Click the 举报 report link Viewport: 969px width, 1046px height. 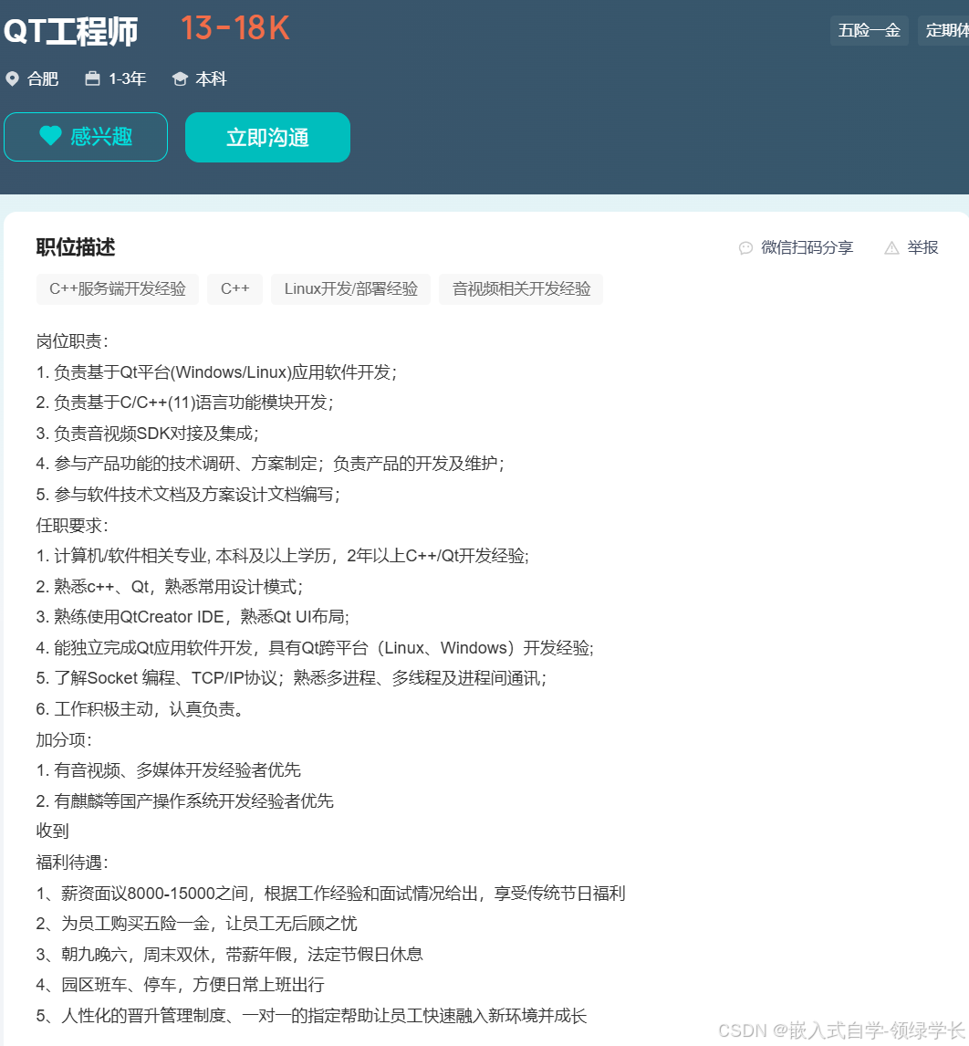pyautogui.click(x=923, y=247)
